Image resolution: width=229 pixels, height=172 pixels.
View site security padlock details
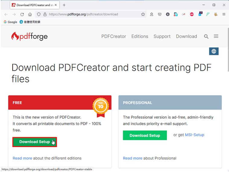45,14
